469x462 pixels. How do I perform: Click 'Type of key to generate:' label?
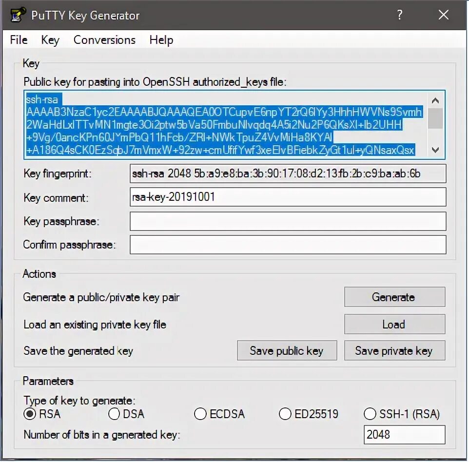point(79,401)
